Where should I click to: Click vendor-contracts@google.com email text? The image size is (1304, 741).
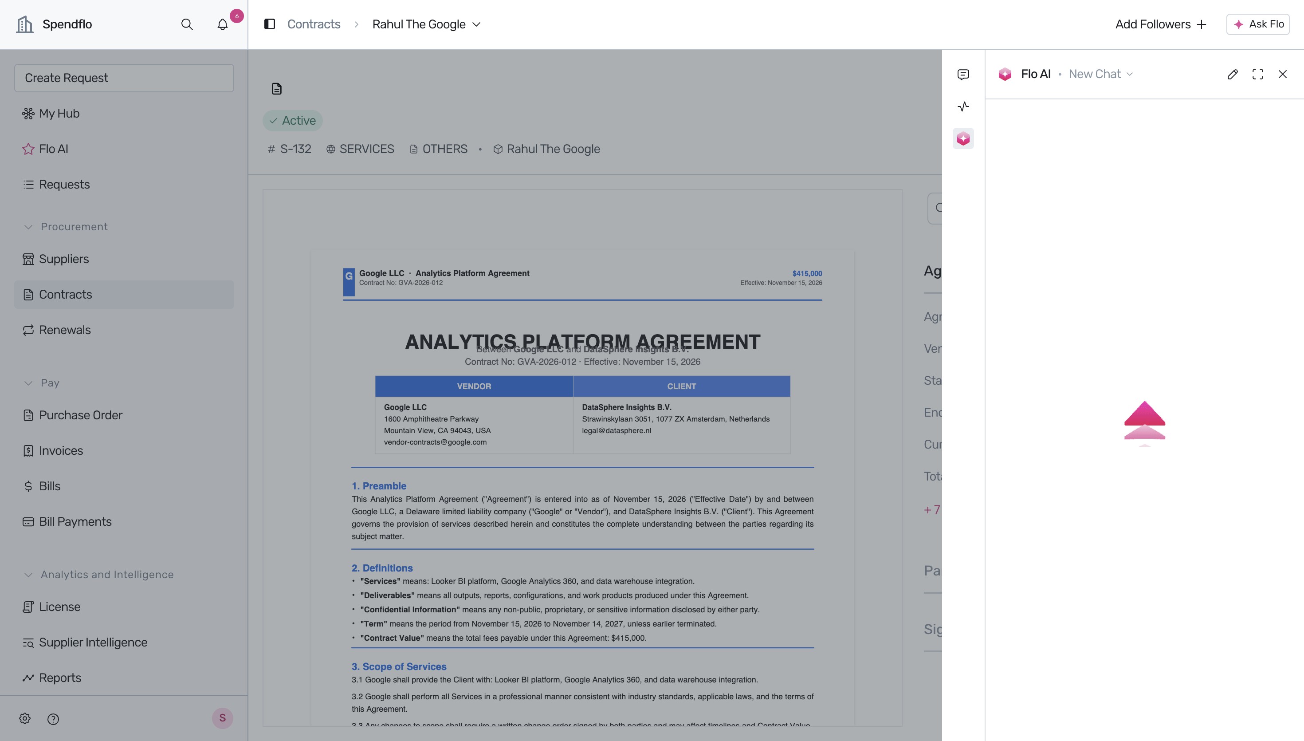(436, 442)
